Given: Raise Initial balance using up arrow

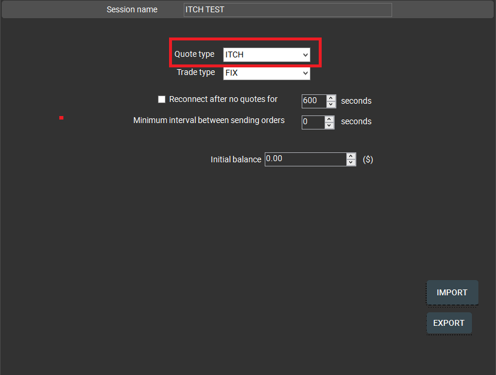Looking at the screenshot, I should pos(351,156).
